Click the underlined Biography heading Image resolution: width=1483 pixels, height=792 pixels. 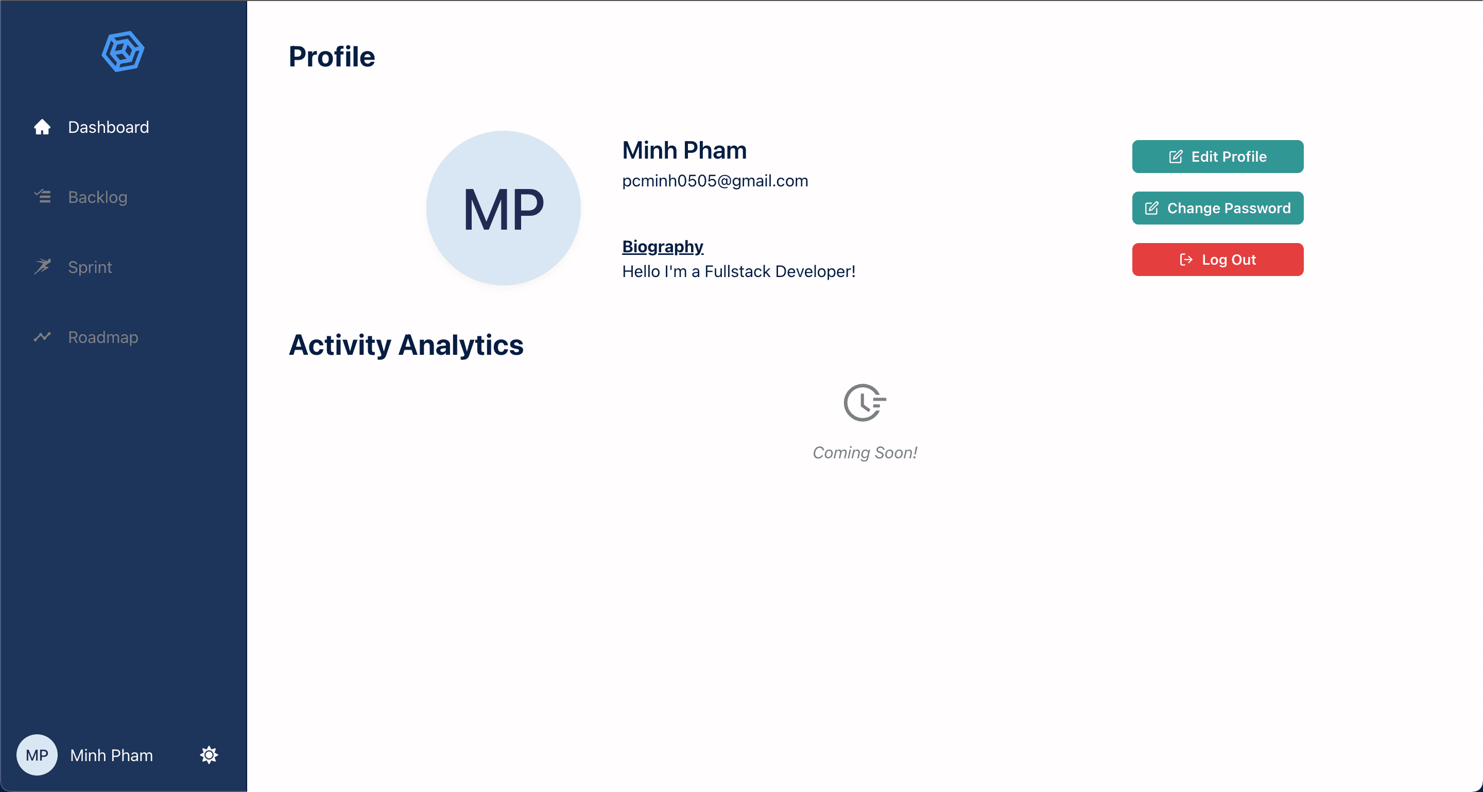coord(663,246)
